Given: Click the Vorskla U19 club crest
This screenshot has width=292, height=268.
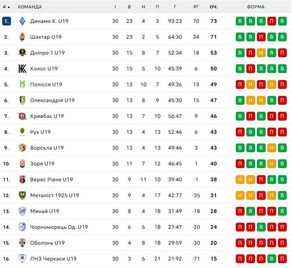Looking at the screenshot, I should (x=22, y=148).
